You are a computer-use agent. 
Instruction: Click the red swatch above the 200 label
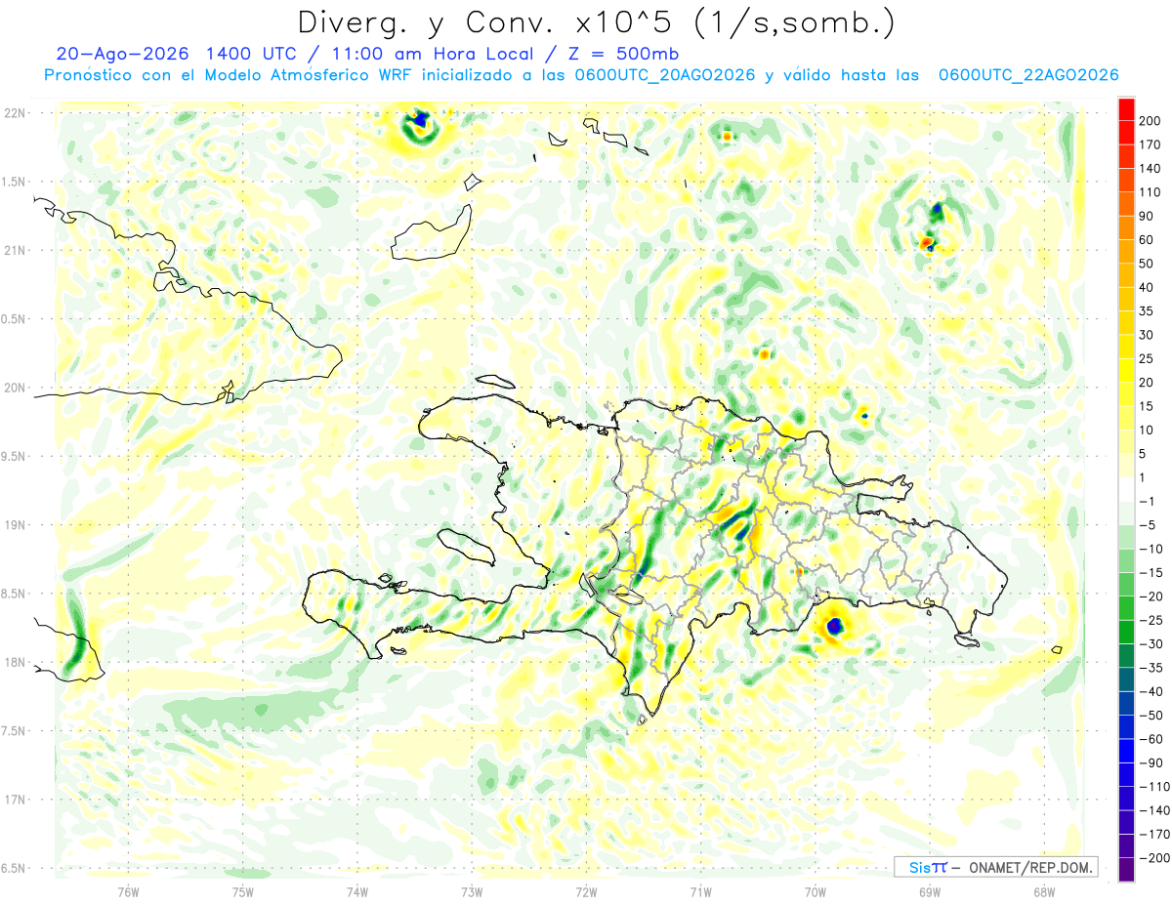tap(1126, 108)
